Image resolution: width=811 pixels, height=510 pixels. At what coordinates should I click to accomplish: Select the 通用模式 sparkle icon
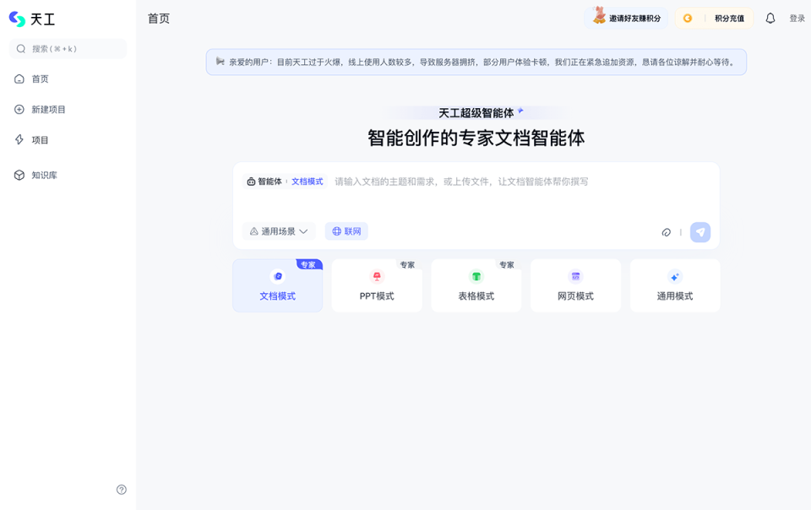674,276
